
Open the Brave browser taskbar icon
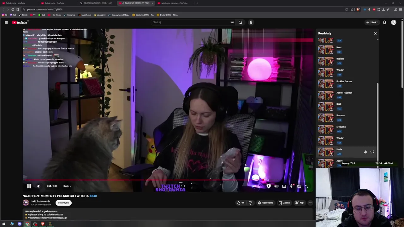43,224
